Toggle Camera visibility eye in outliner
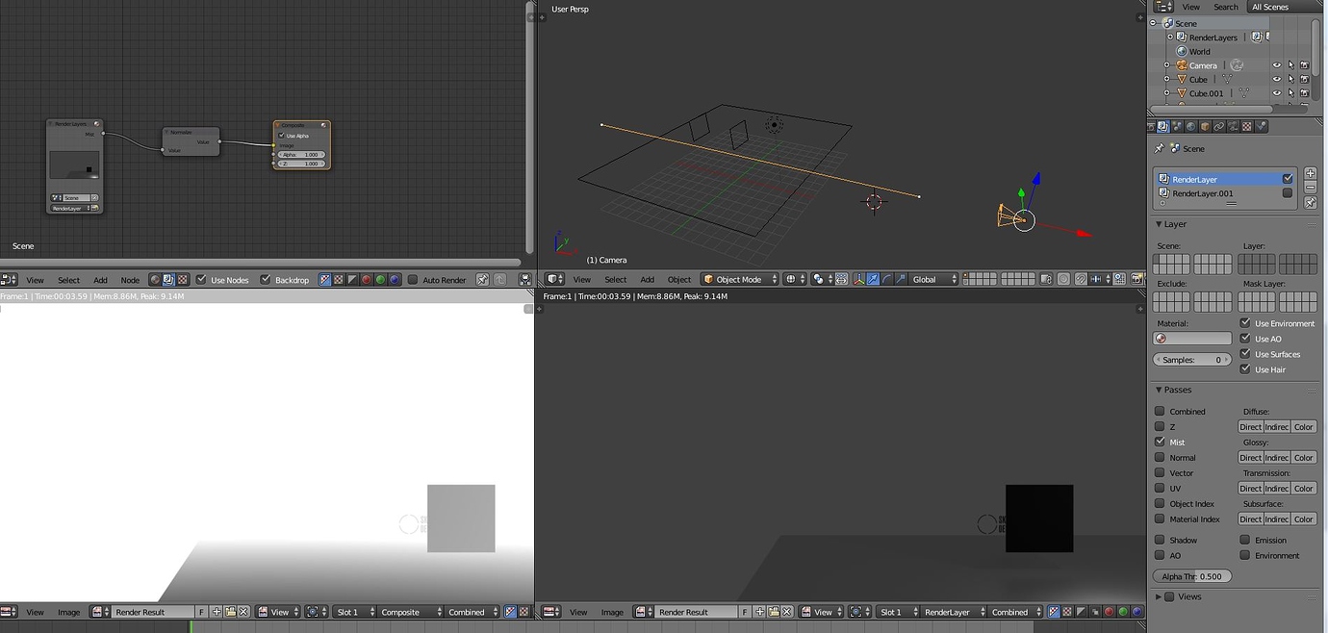 point(1277,65)
